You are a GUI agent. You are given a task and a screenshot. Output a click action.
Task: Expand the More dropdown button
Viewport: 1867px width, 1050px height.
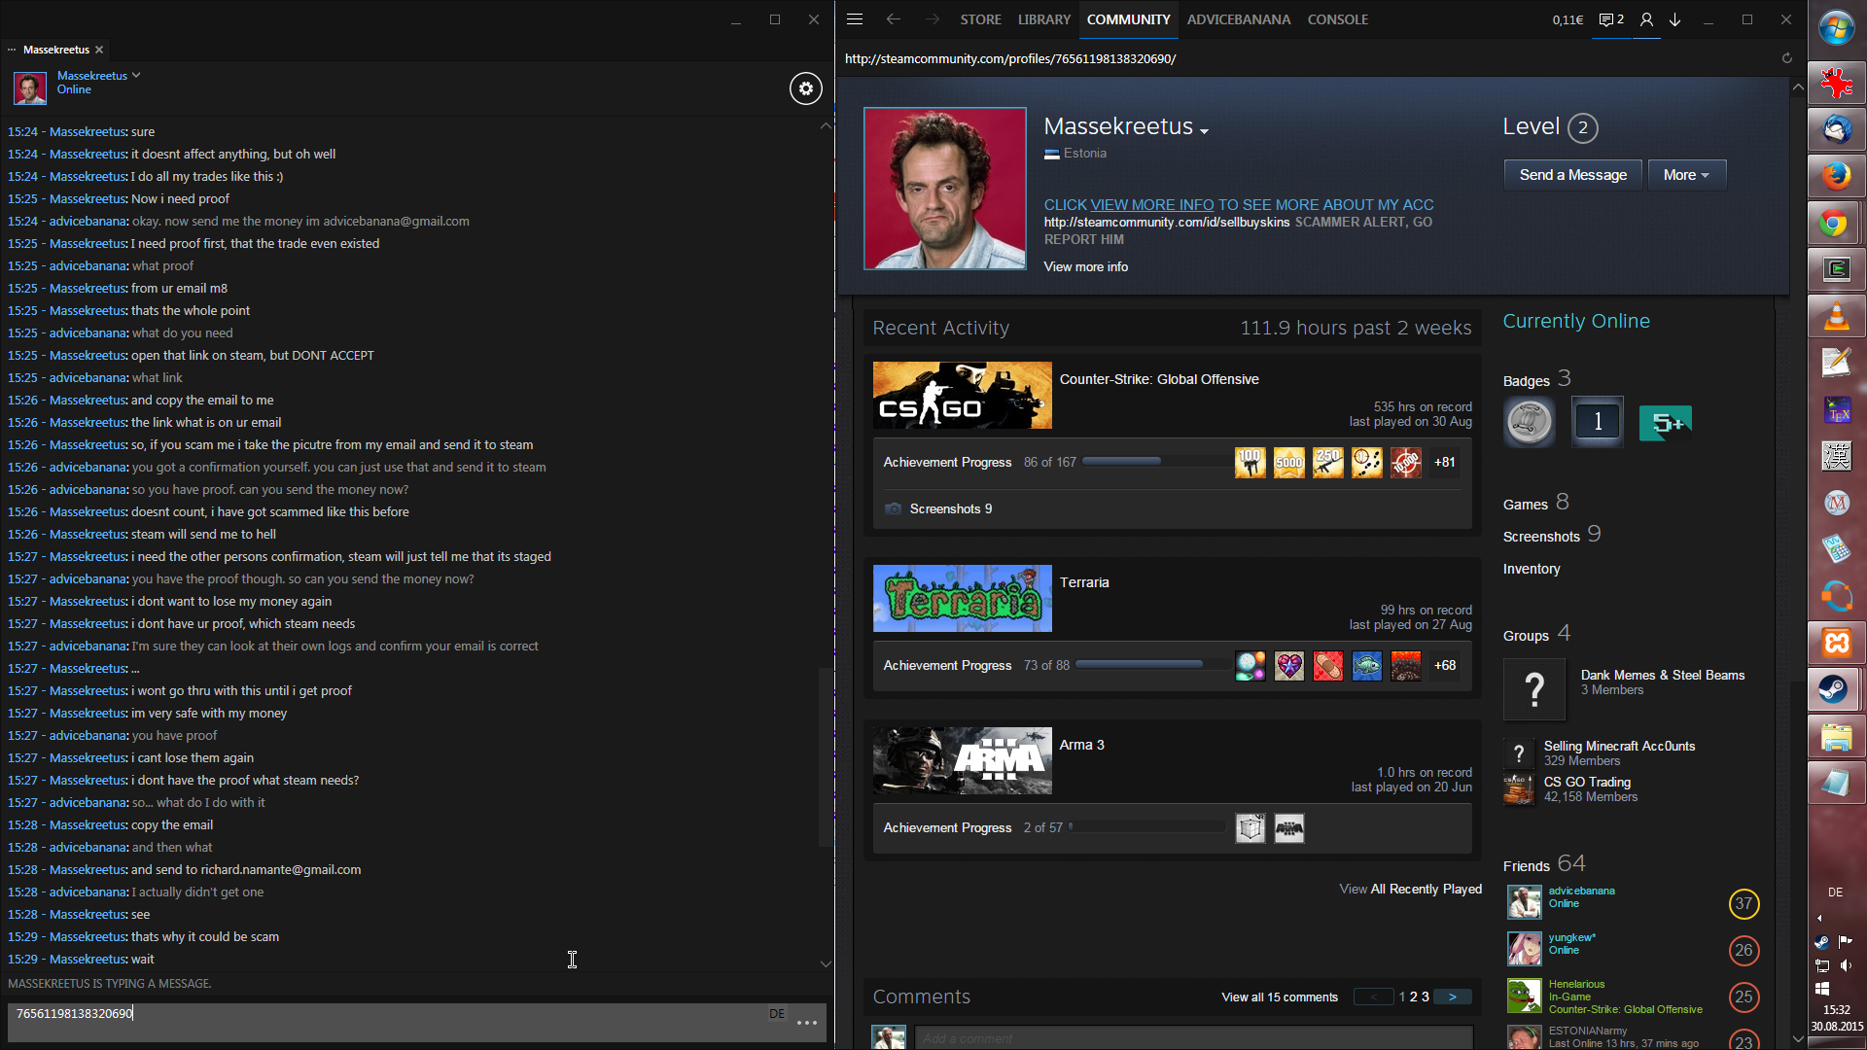(x=1686, y=175)
